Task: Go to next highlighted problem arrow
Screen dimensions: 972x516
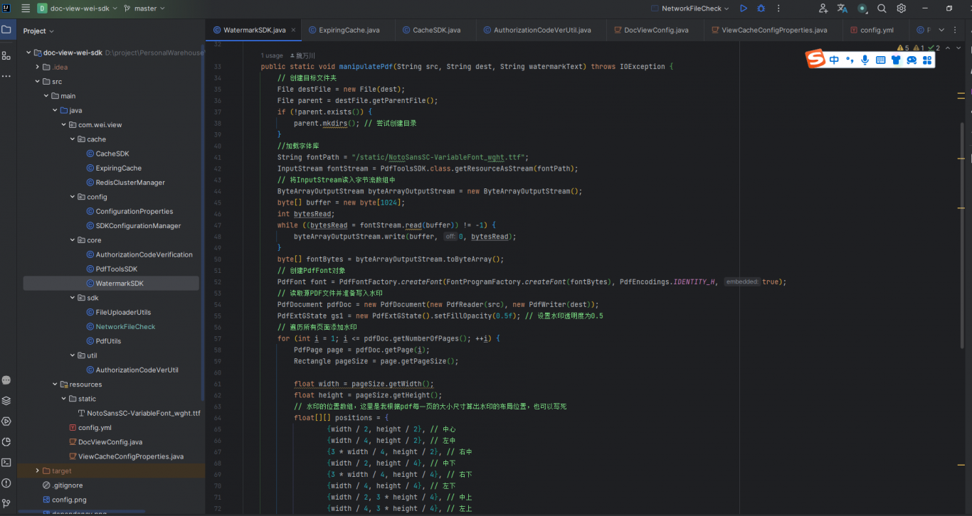Action: click(x=960, y=48)
